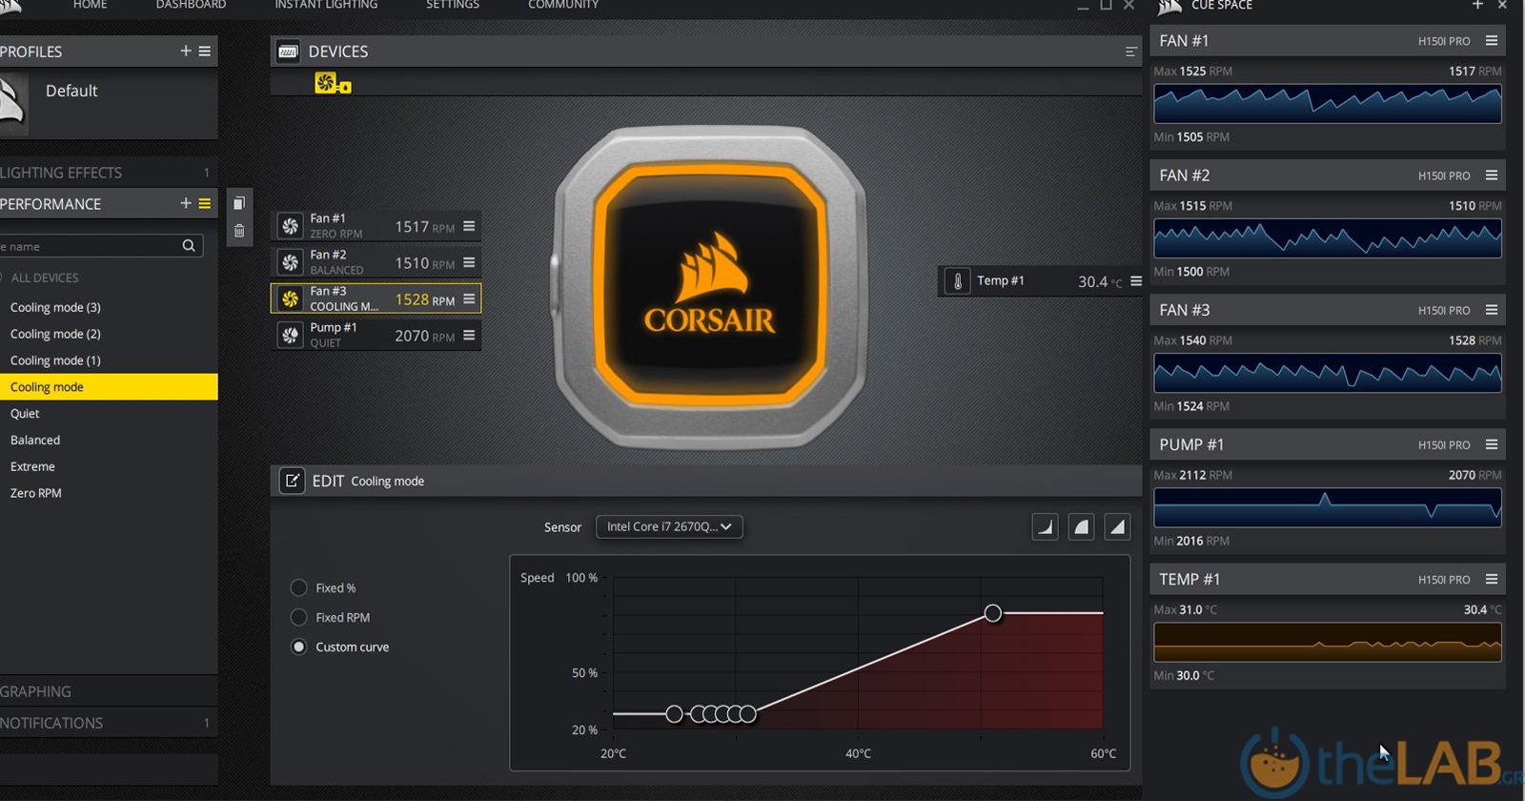This screenshot has height=801, width=1525.
Task: Open TEMP #1 graph menu in CUE Space
Action: click(x=1492, y=579)
